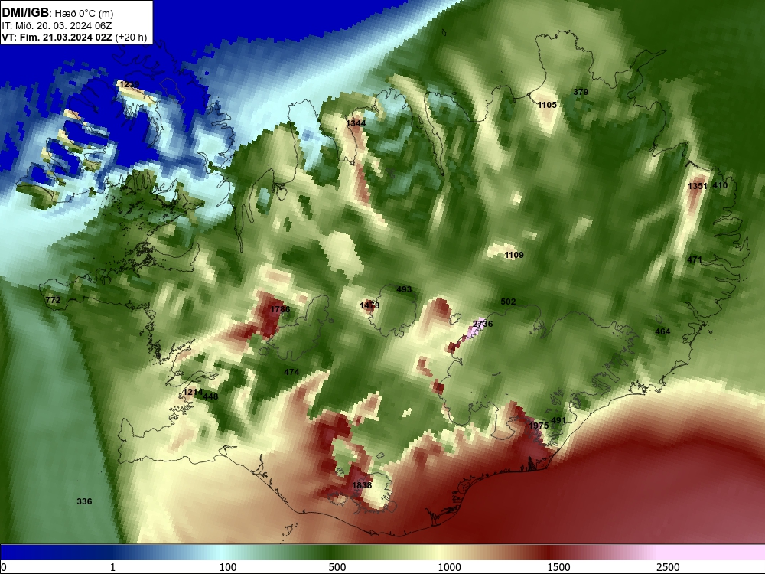Click the '100' tick on the legend
765x574 pixels.
coord(228,567)
